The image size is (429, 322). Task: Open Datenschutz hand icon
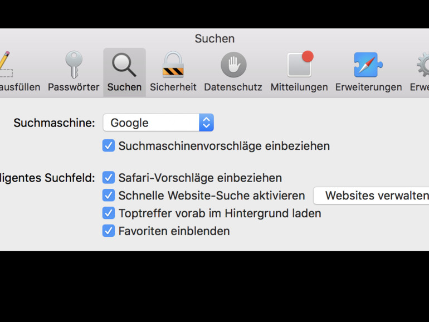click(x=233, y=65)
